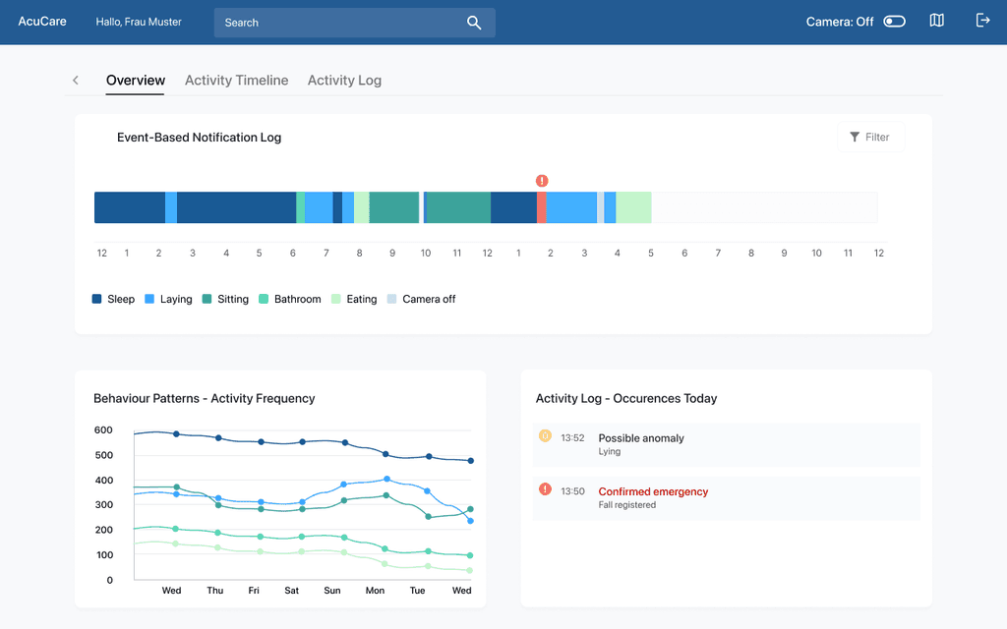This screenshot has height=629, width=1007.
Task: Click the Filter button label
Action: coord(876,137)
